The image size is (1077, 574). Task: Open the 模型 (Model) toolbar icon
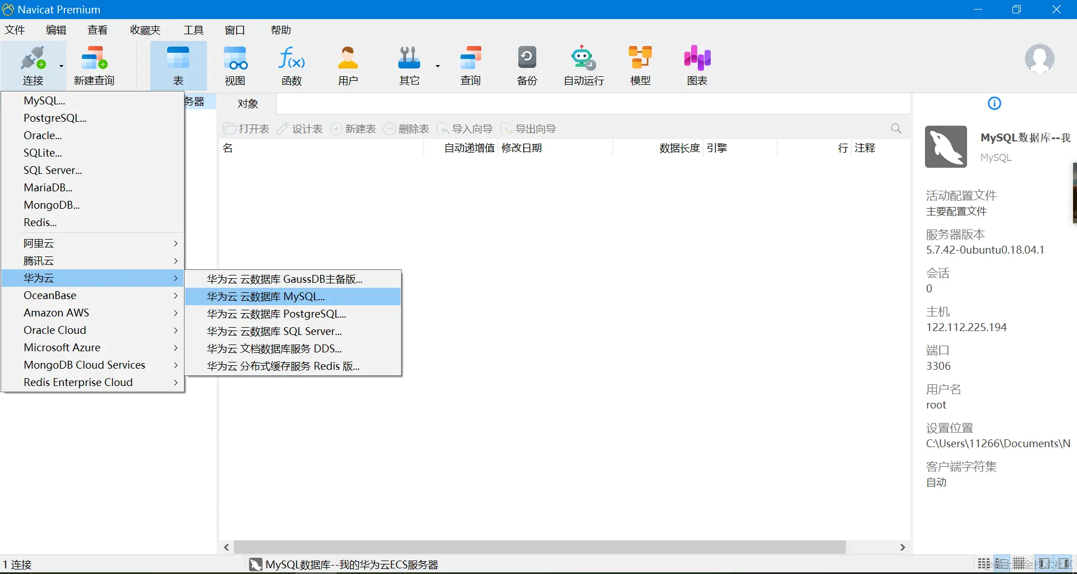[640, 65]
